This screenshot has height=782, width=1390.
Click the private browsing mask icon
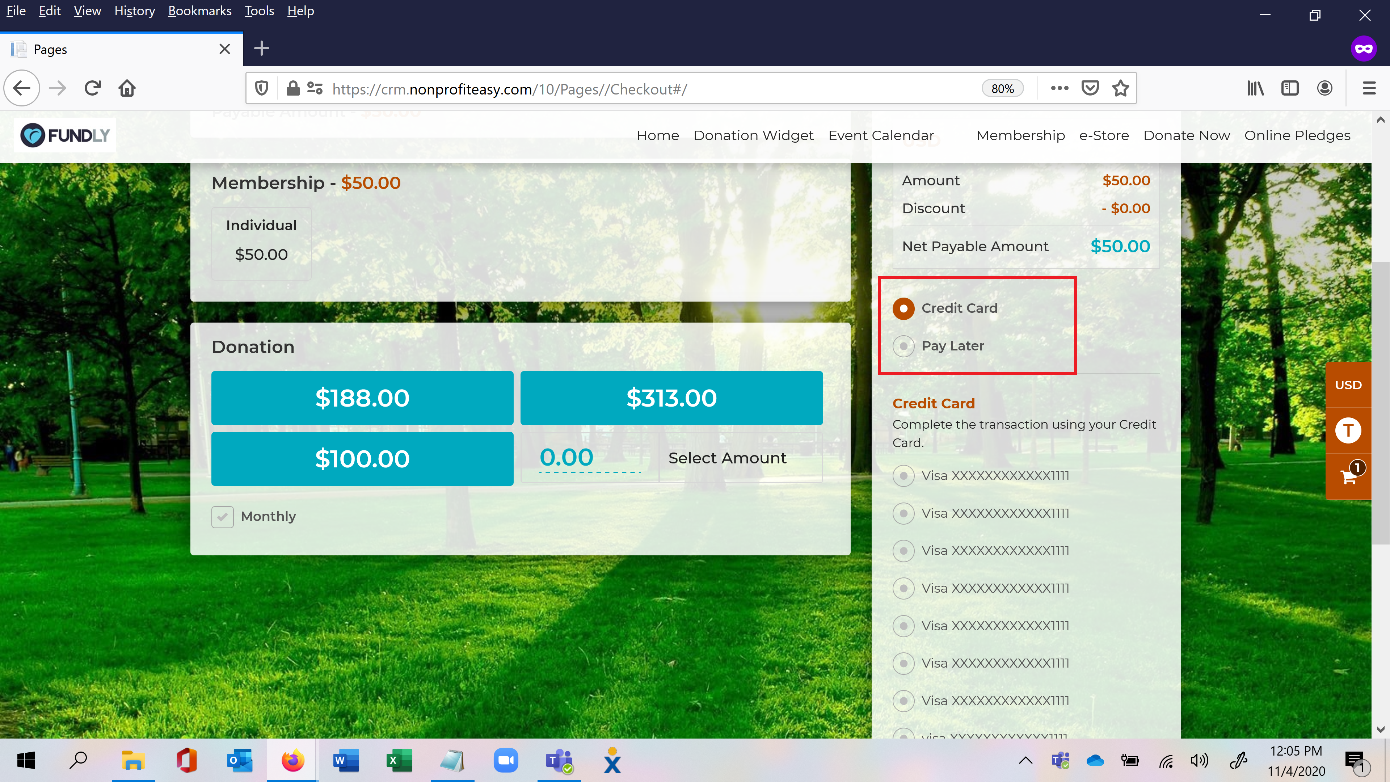point(1364,49)
